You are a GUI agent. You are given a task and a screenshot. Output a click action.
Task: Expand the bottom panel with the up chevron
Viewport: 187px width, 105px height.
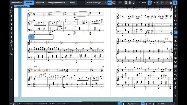(94, 104)
